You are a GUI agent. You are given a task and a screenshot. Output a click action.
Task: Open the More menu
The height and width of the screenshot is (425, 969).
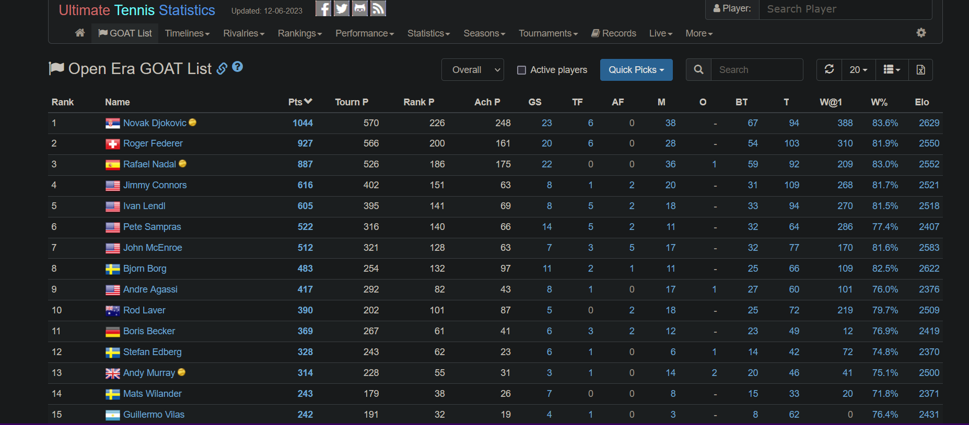[699, 33]
